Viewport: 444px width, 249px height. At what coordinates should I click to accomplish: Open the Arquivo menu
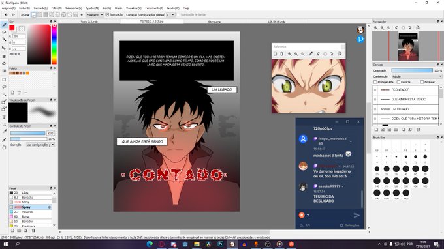click(x=8, y=8)
